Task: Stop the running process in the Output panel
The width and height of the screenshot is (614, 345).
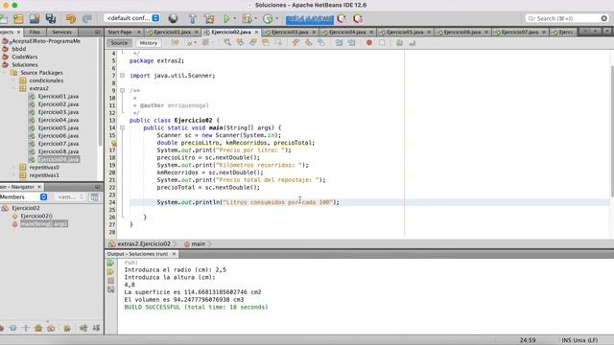Action: pos(111,281)
